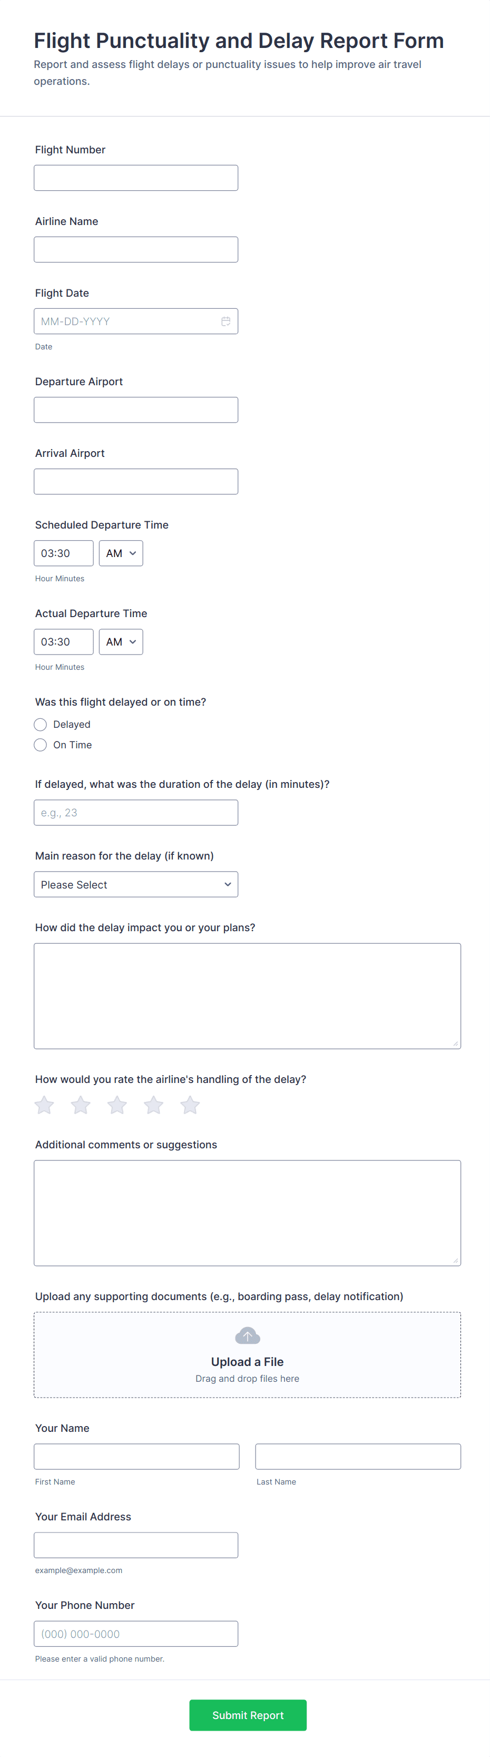Focus the Departure Airport text box
The image size is (490, 1757).
[135, 410]
